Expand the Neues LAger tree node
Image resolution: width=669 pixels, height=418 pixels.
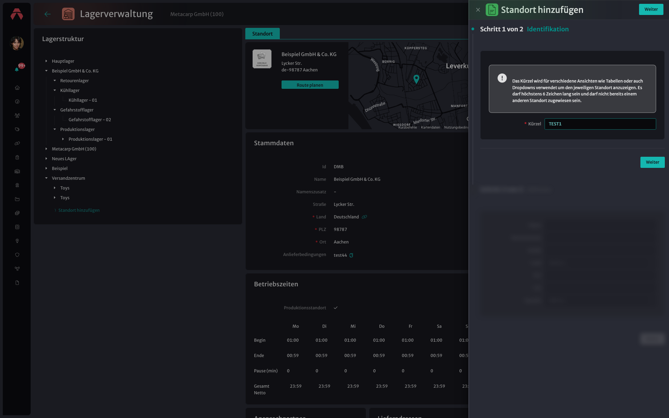(x=46, y=159)
